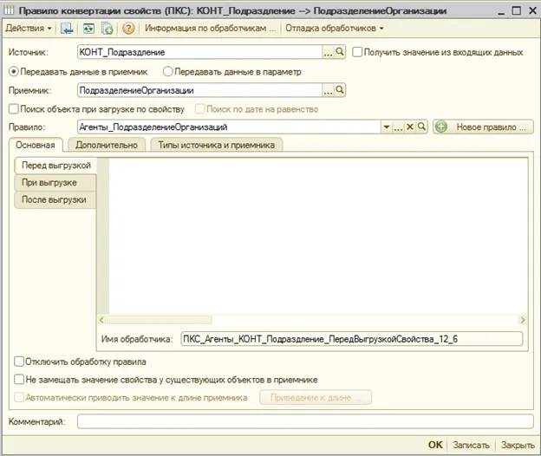Click the find in list toolbar icon

[67, 29]
